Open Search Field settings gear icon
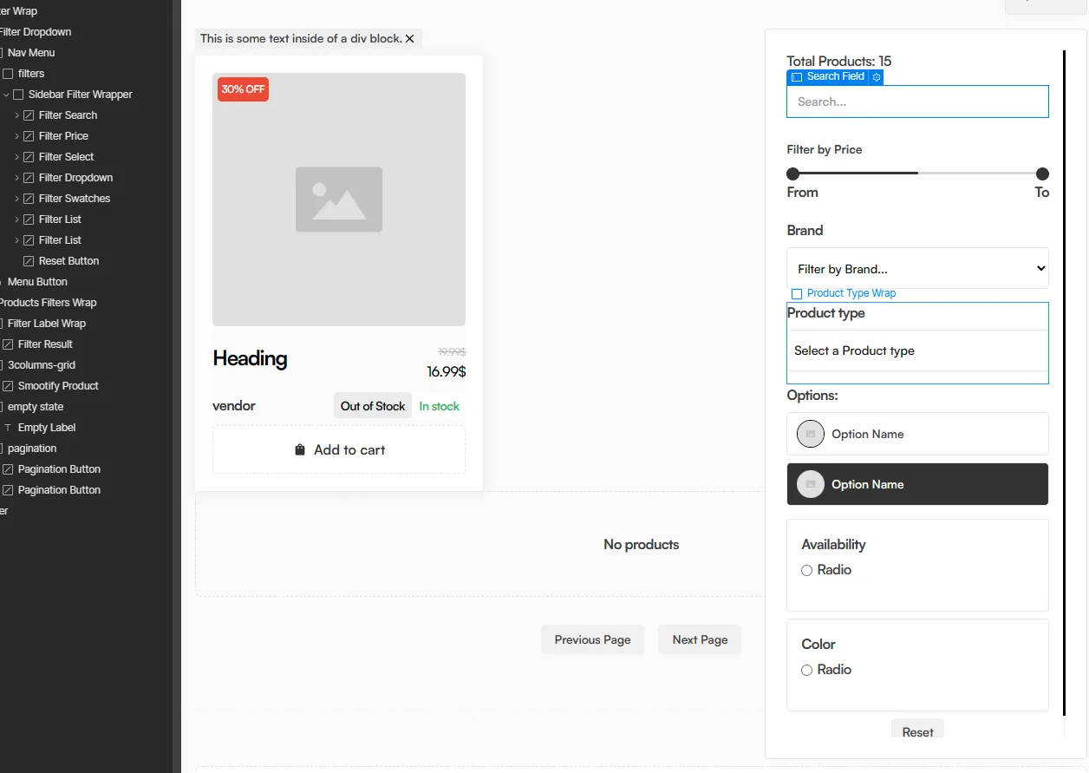1089x773 pixels. (877, 77)
